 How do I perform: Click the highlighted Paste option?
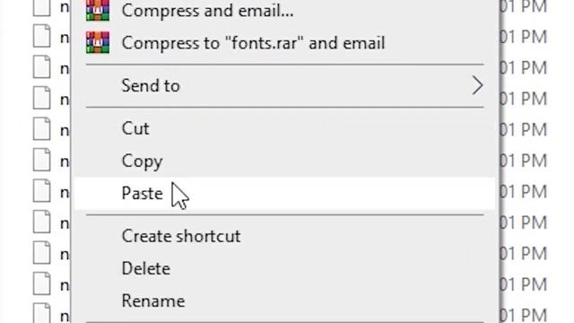(x=284, y=193)
